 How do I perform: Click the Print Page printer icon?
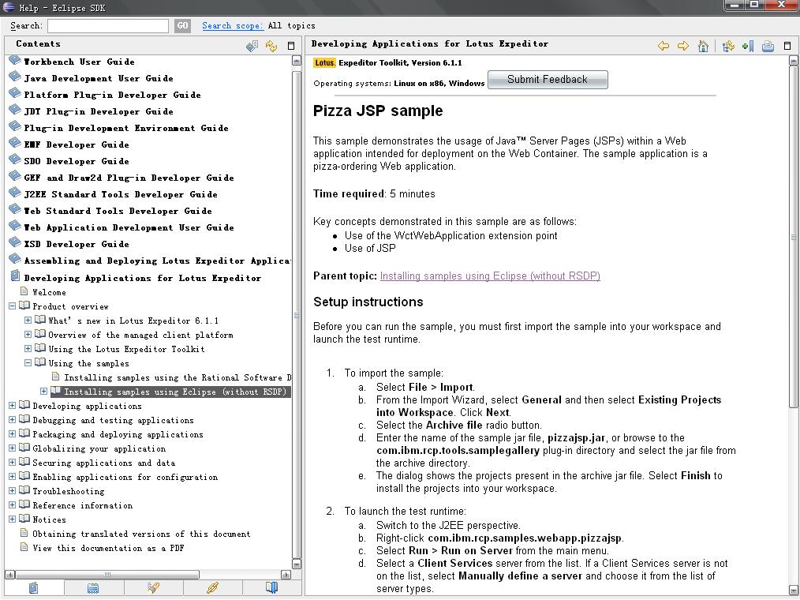point(768,46)
